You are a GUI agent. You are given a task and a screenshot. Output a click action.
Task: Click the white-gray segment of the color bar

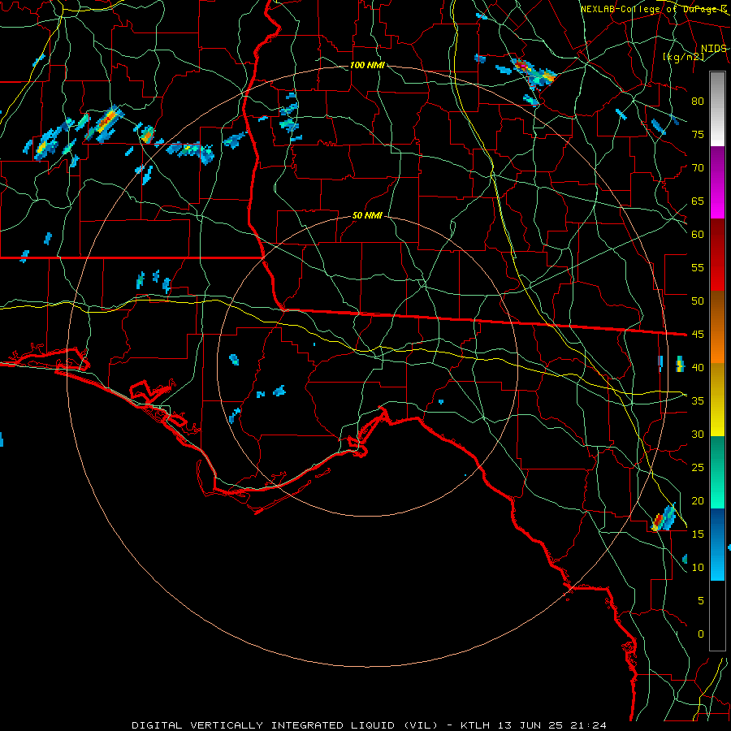coord(717,109)
